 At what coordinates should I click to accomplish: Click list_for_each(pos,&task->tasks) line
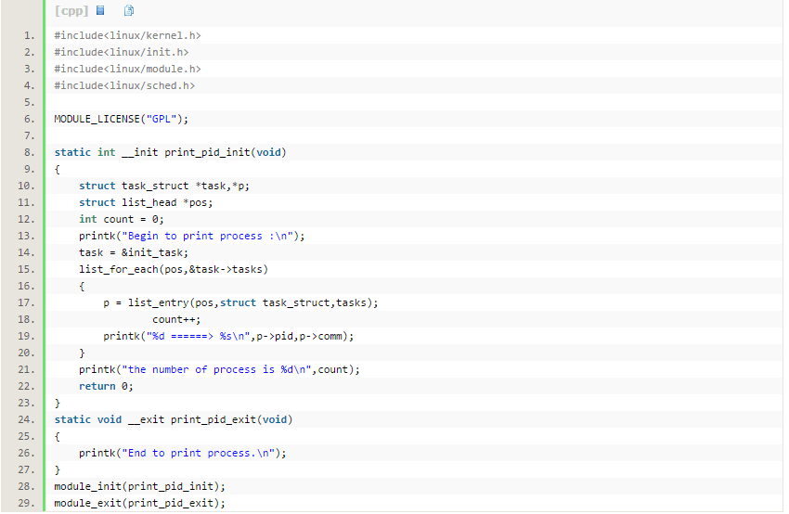pos(174,269)
